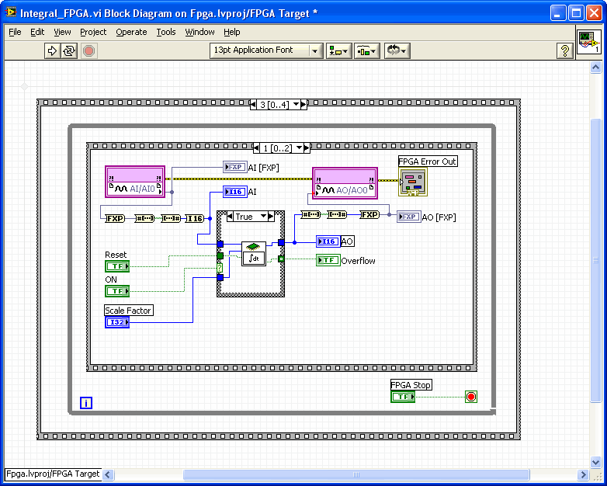Screen dimensions: 607x486
Task: Click the case output tunnel feeding AO
Action: [x=281, y=243]
